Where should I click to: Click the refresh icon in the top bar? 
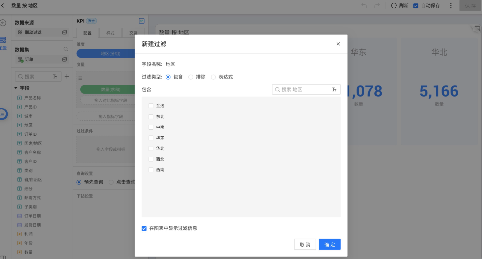tap(394, 6)
